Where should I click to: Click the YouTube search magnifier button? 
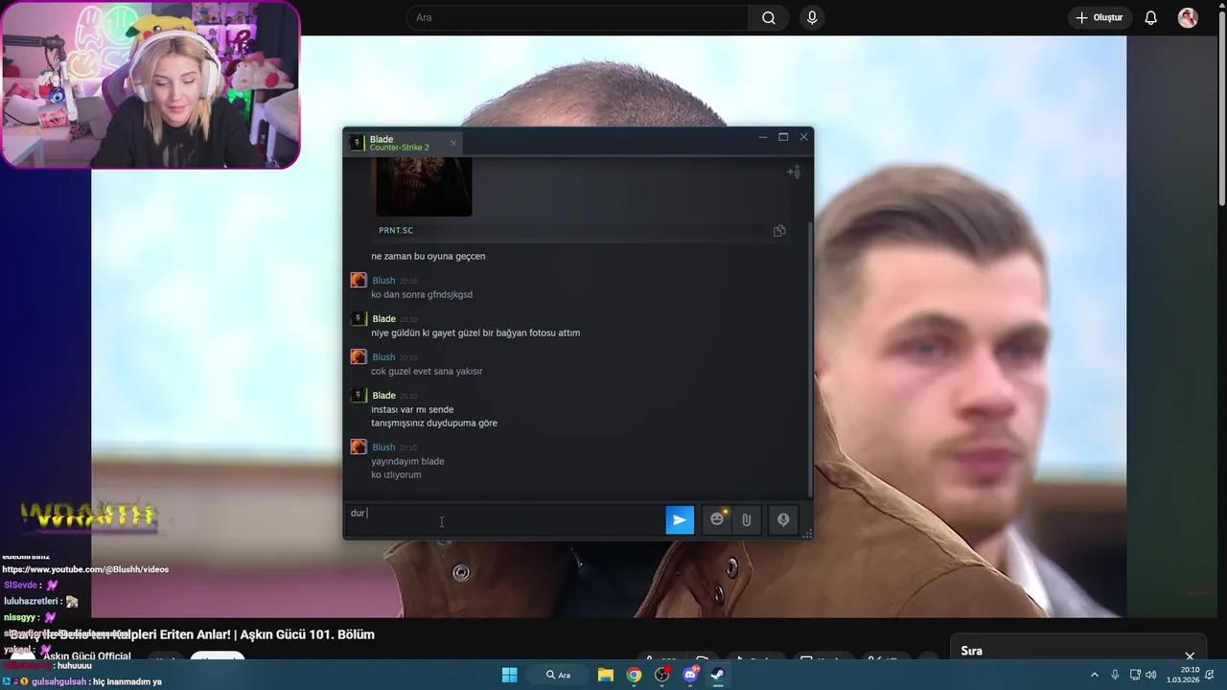(769, 17)
